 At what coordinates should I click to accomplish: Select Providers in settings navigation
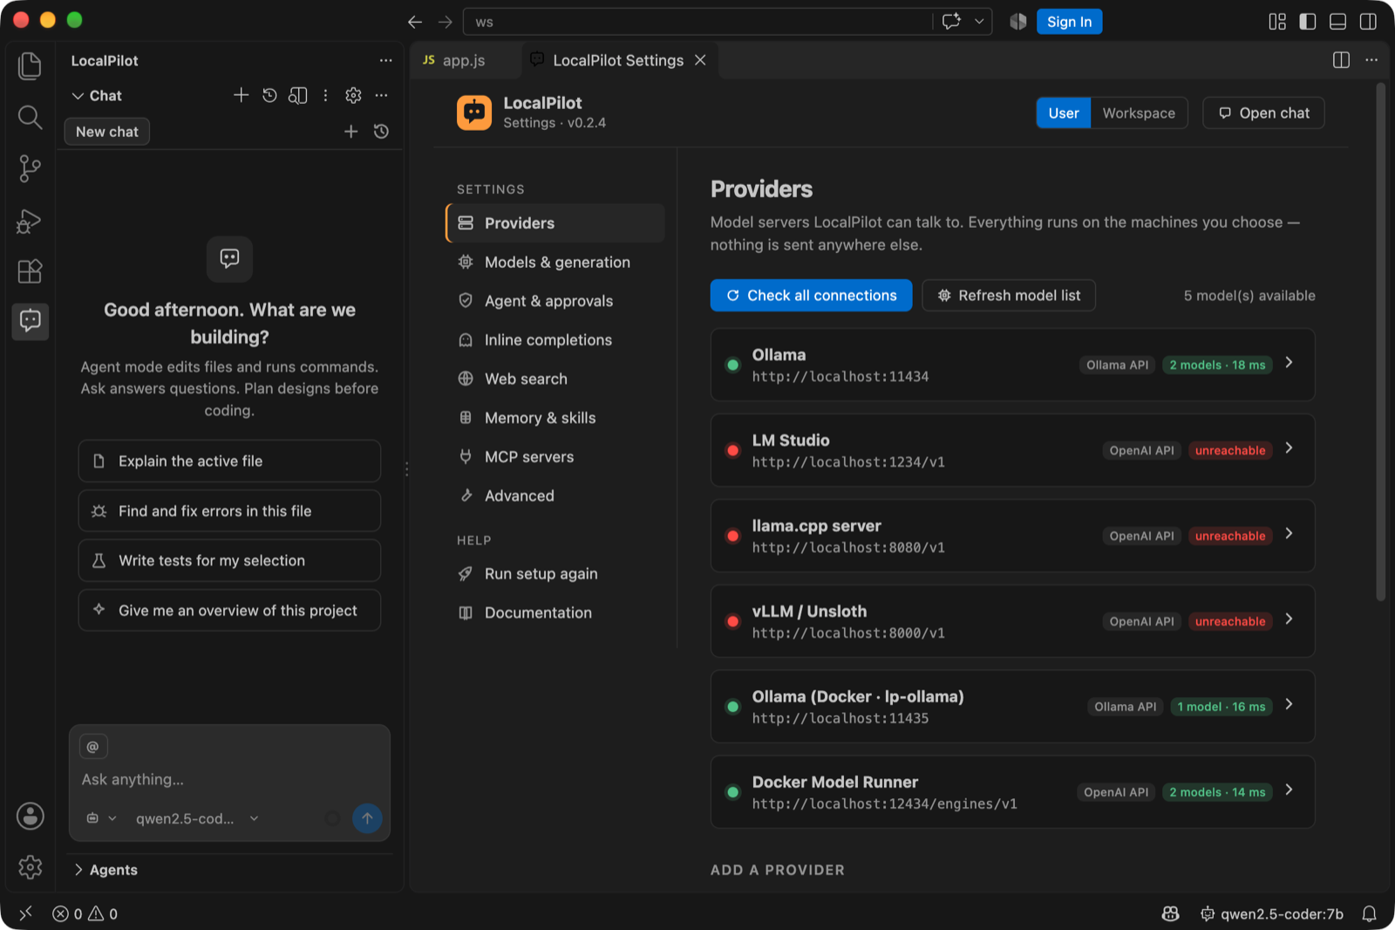click(x=555, y=223)
